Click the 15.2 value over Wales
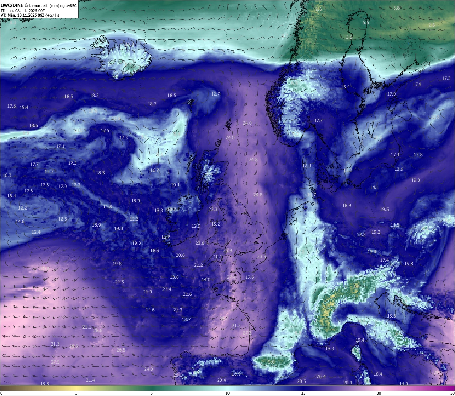The image size is (455, 396). (215, 224)
